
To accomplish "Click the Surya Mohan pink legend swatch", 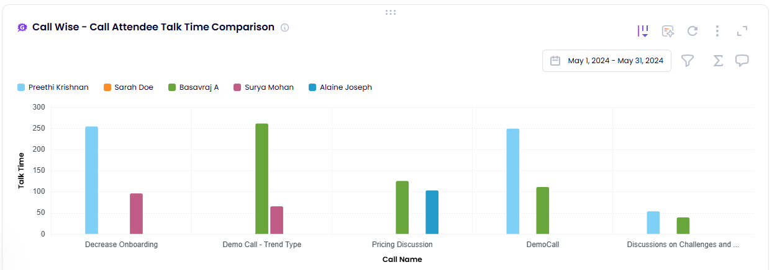I will coord(237,87).
